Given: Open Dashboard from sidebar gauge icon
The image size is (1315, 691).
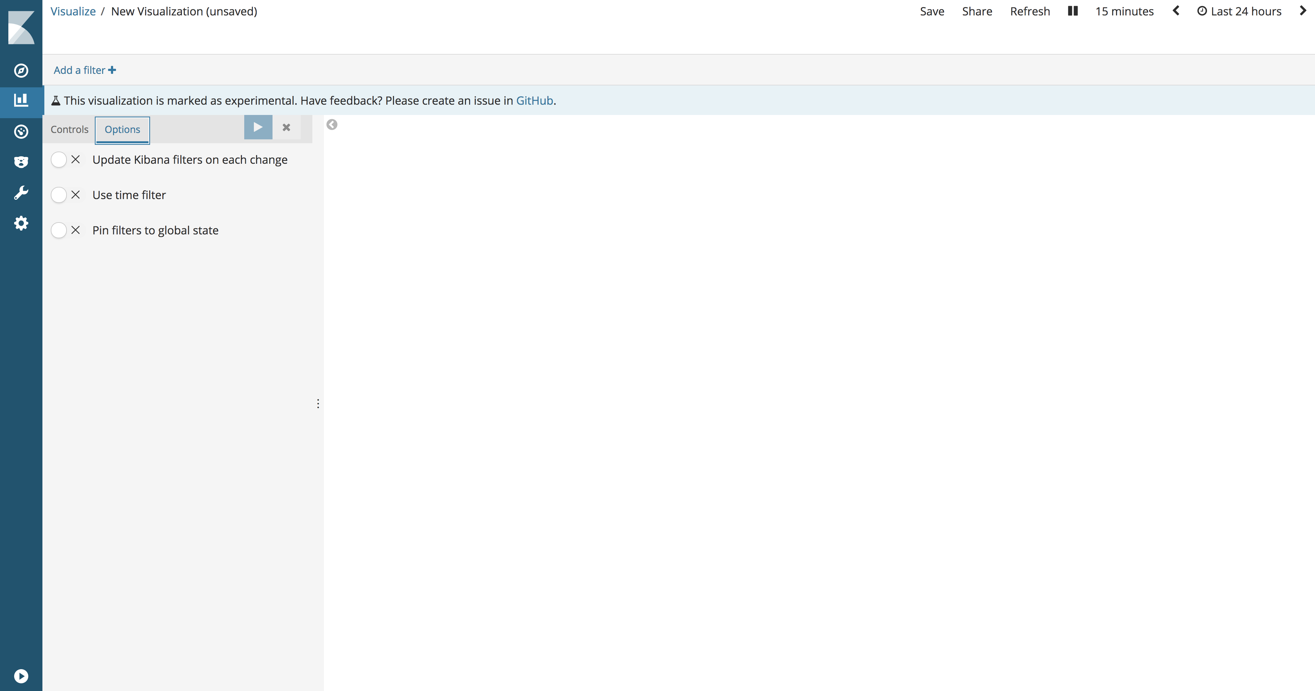Looking at the screenshot, I should [x=21, y=132].
